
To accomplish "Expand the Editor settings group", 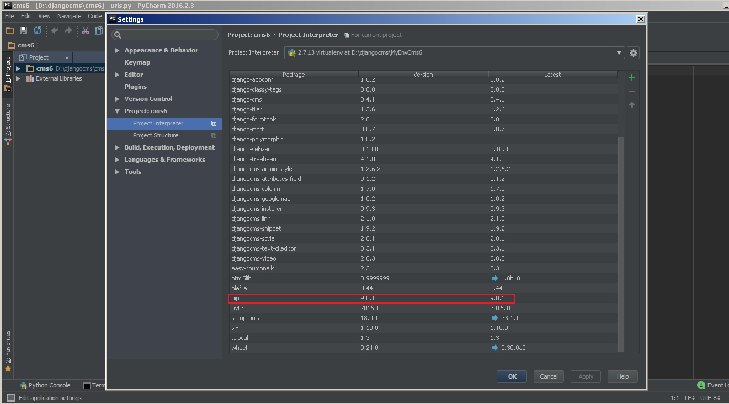I will click(x=117, y=75).
